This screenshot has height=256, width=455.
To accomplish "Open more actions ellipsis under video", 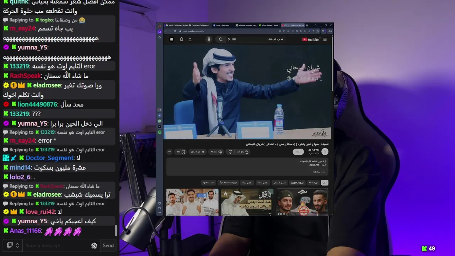I will coord(170,152).
